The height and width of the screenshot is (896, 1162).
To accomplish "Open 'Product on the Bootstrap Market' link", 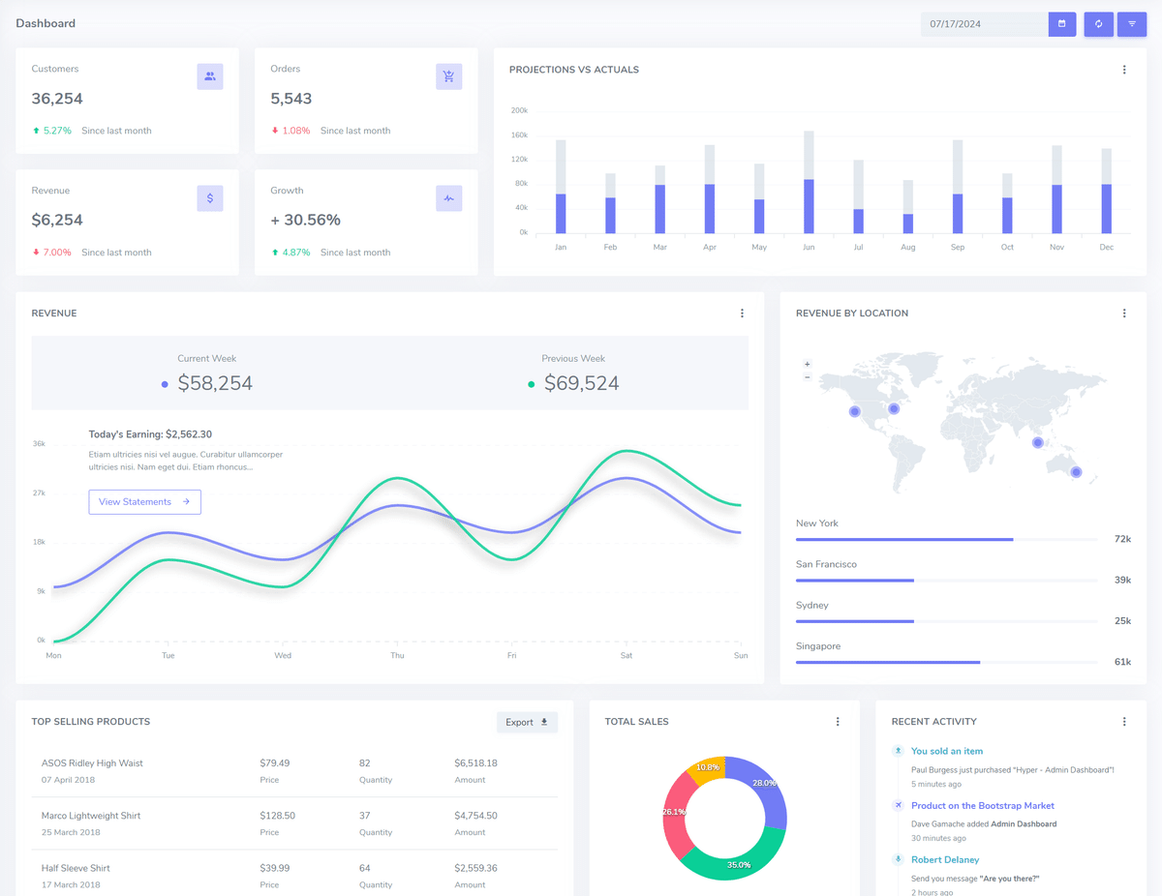I will (983, 805).
